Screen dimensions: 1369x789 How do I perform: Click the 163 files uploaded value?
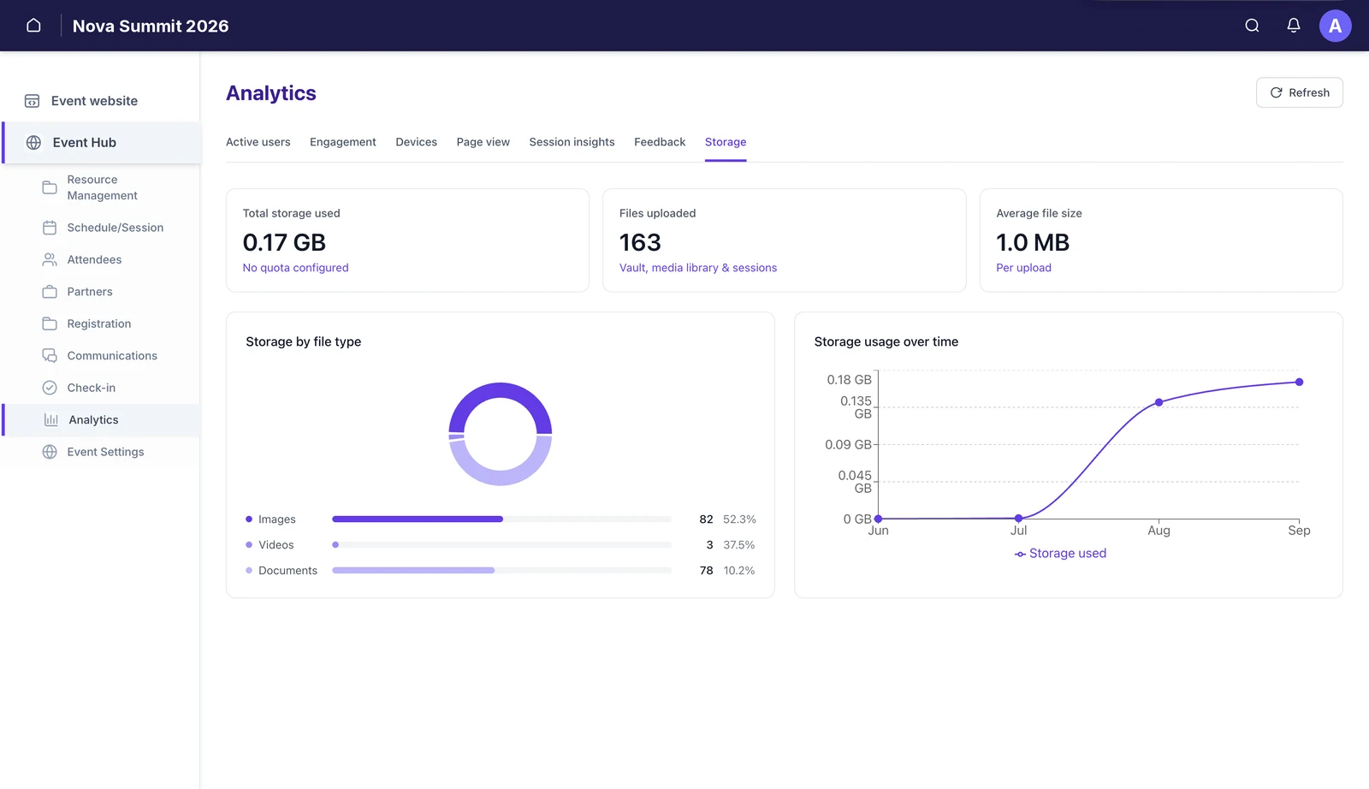pyautogui.click(x=640, y=243)
